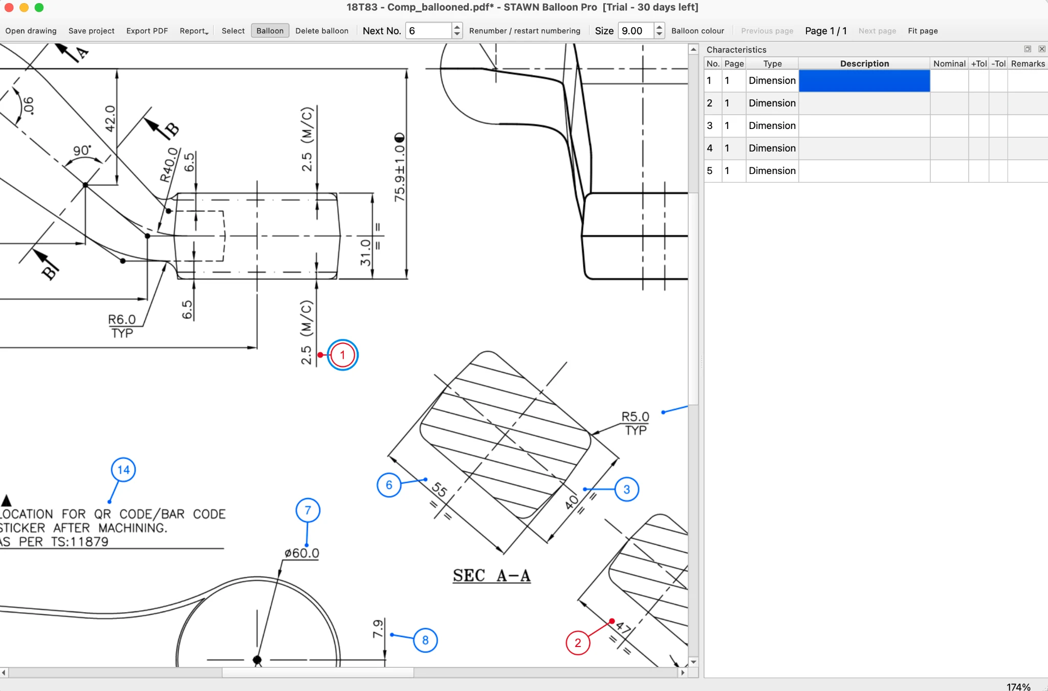Close the Characteristics panel
The width and height of the screenshot is (1048, 691).
pyautogui.click(x=1041, y=49)
